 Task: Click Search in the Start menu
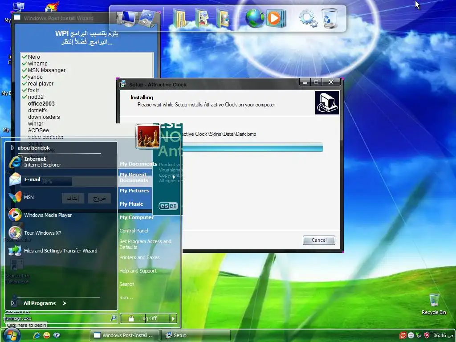127,284
